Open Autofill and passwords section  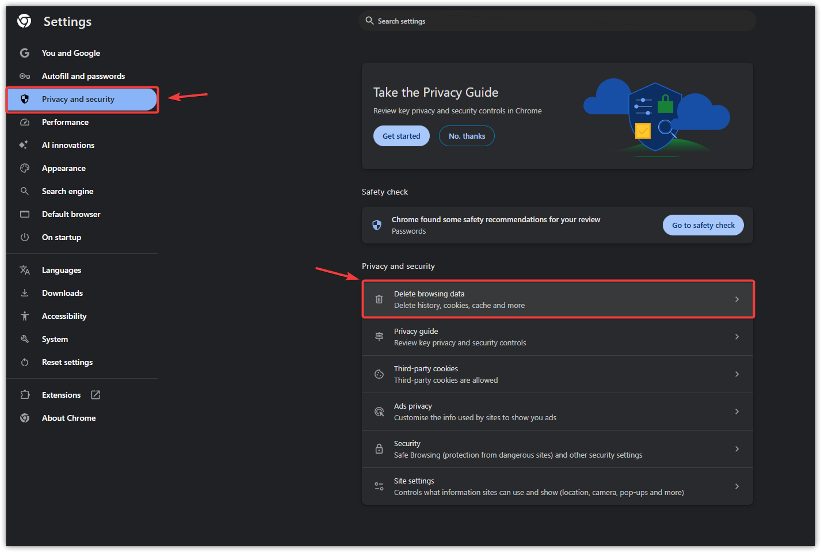83,76
